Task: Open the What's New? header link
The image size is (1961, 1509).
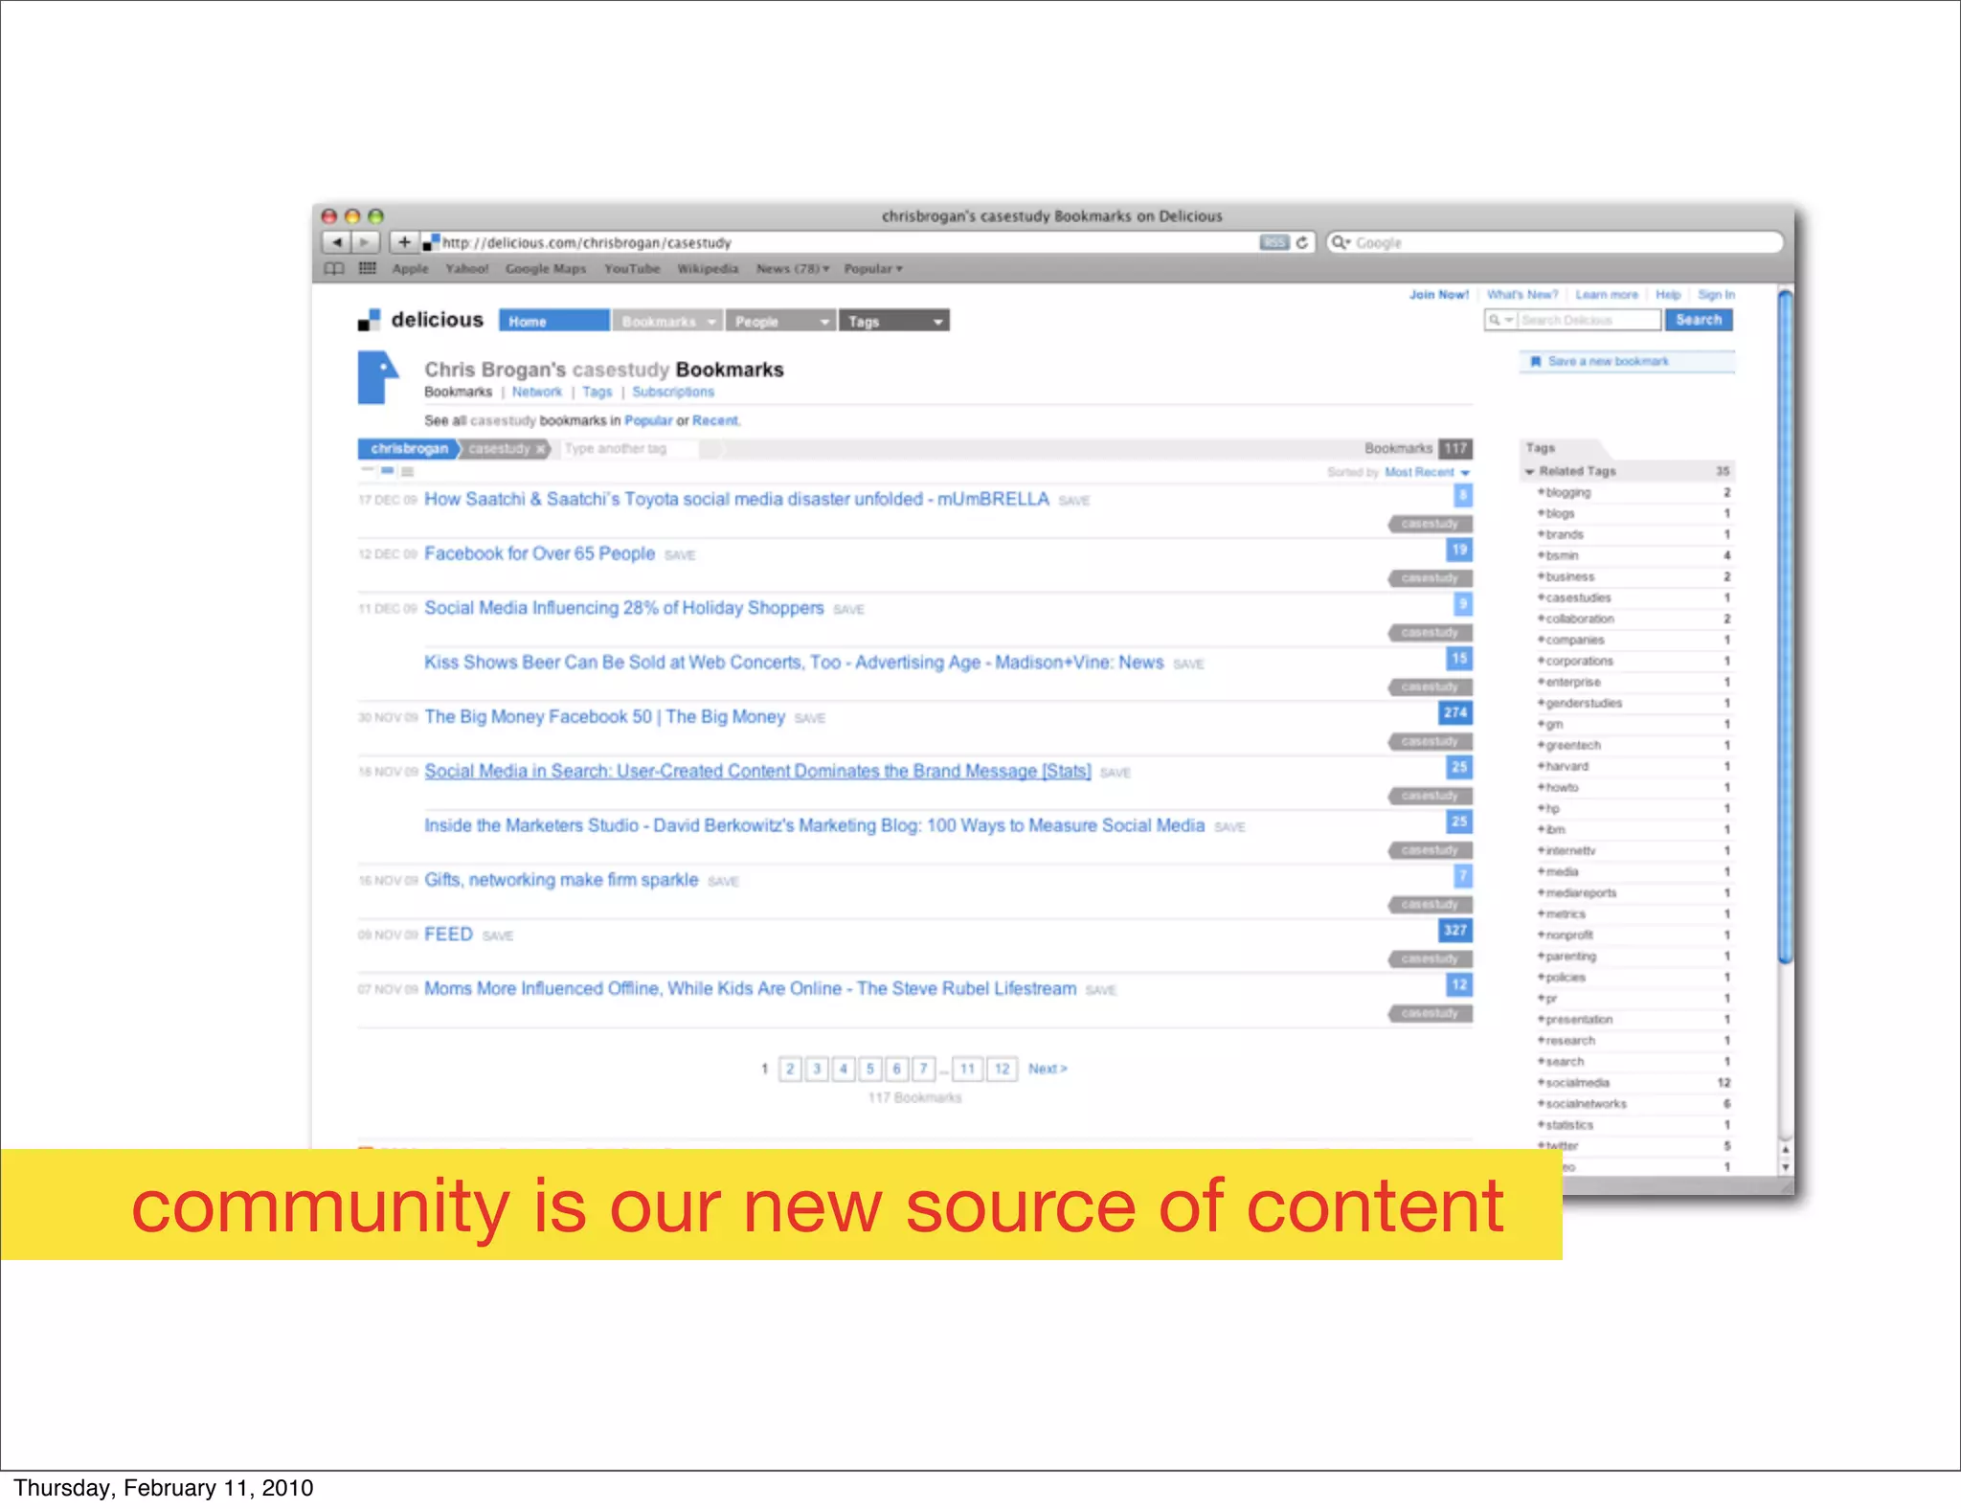Action: tap(1522, 295)
